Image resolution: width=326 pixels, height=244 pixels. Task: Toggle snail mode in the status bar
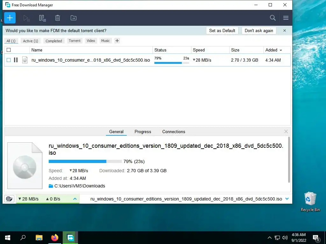[9, 199]
